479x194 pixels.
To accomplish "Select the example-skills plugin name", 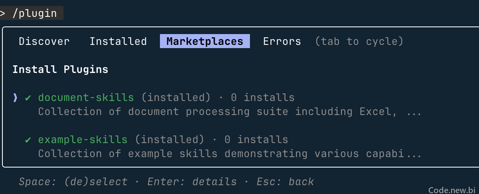I will tap(82, 139).
